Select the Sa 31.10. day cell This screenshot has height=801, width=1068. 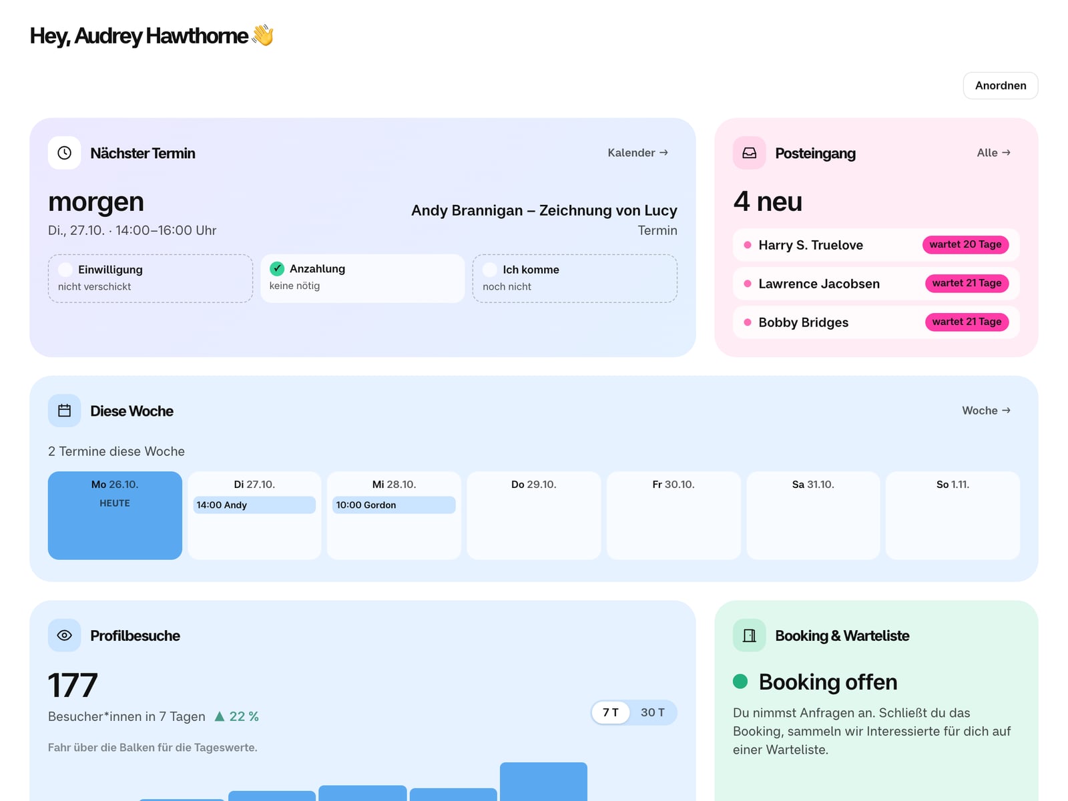coord(813,515)
